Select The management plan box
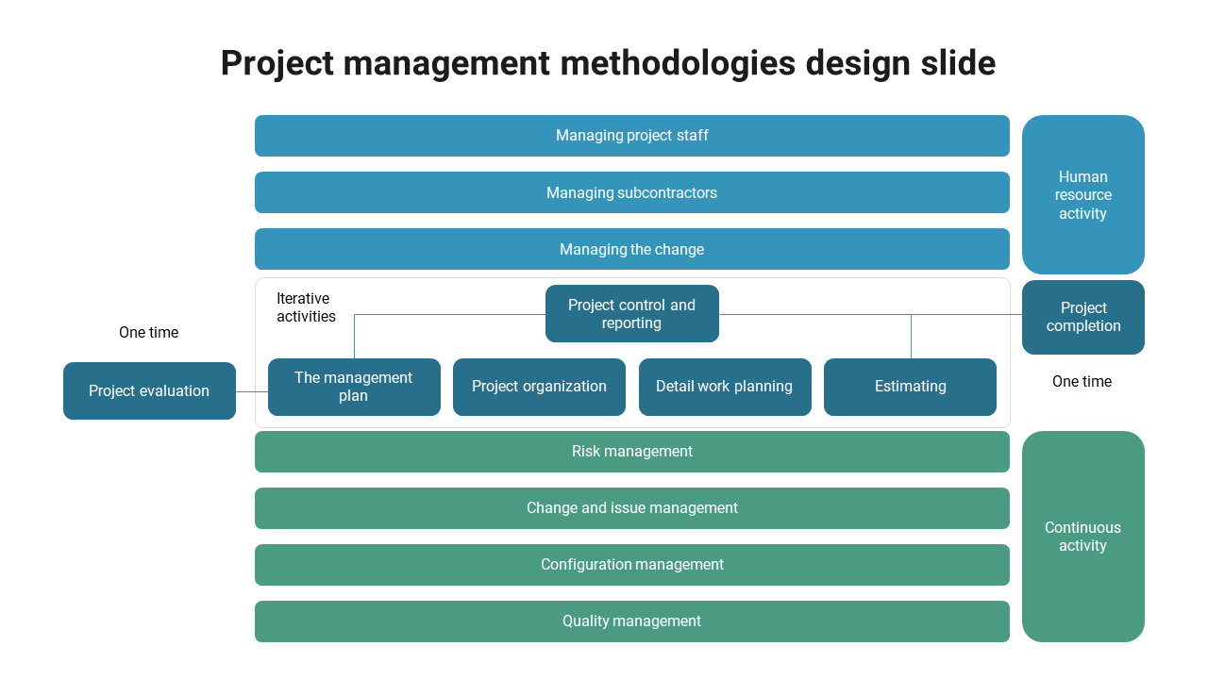 click(354, 387)
